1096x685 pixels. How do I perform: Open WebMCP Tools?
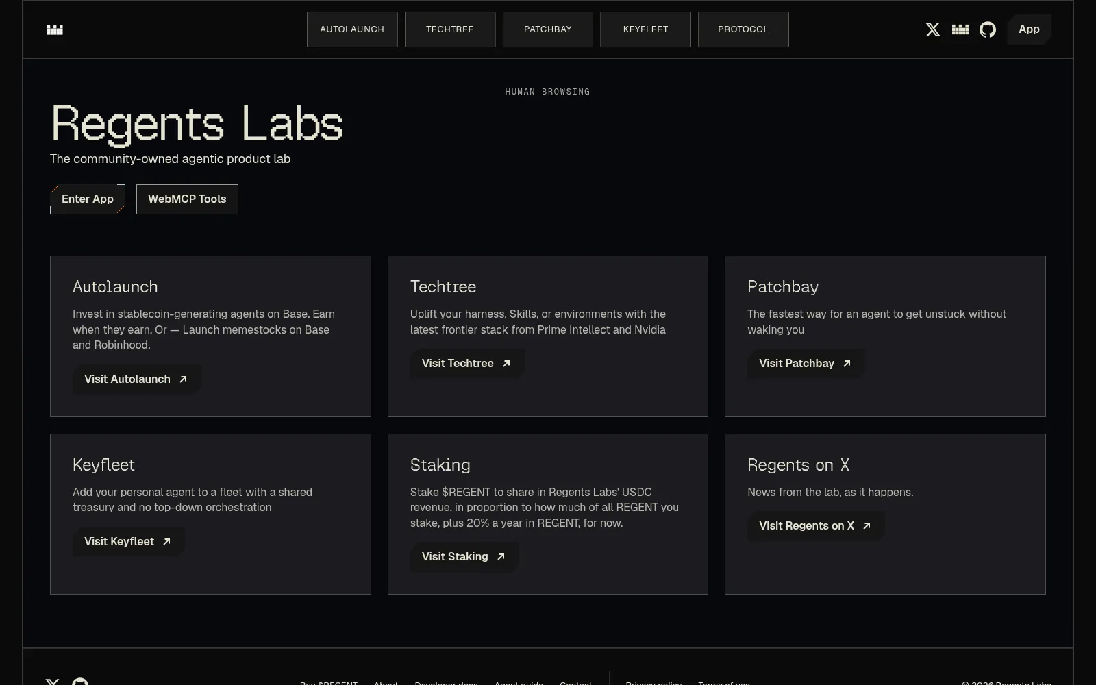coord(187,199)
